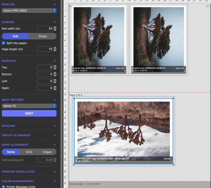The width and height of the screenshot is (211, 188).
Task: Click the top-left selection handle of selected image
Action: point(74,98)
